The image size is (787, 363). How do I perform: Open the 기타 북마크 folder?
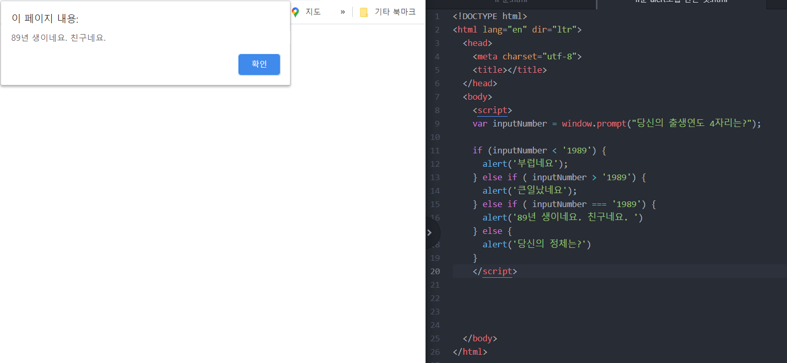(387, 12)
